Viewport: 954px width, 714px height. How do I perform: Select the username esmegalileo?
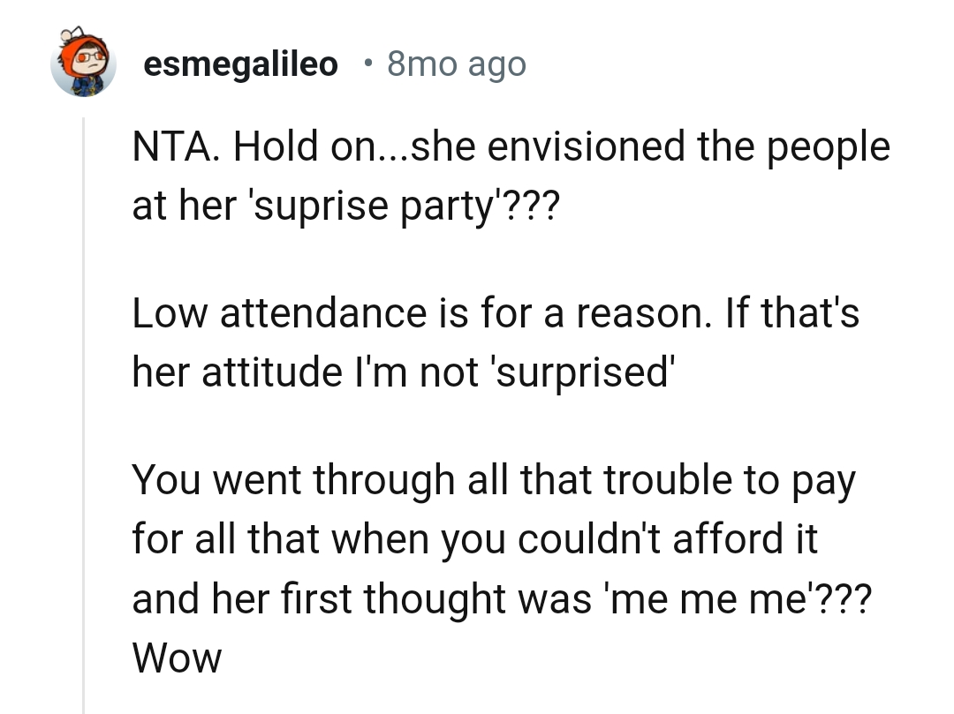click(240, 63)
